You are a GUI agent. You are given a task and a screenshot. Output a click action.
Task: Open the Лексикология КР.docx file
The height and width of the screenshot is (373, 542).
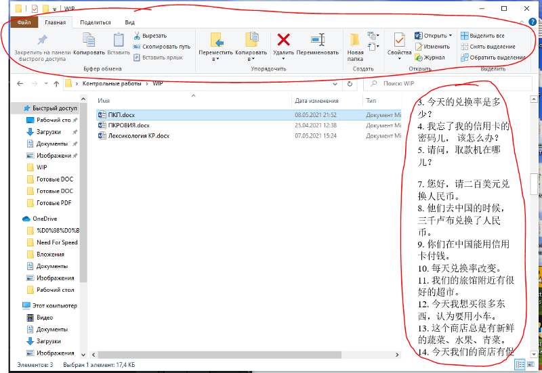tap(139, 136)
